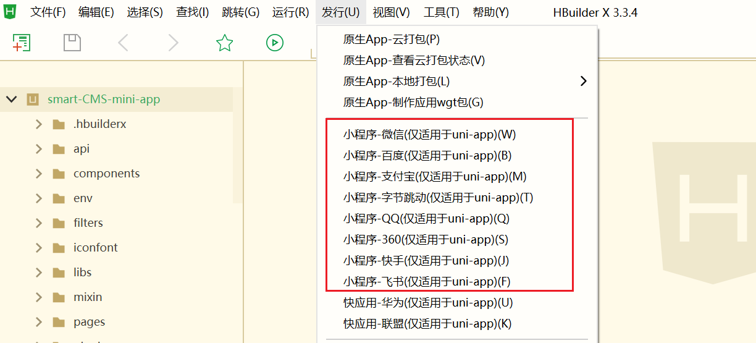
Task: Go forward using the right arrow toolbar icon
Action: tap(174, 43)
